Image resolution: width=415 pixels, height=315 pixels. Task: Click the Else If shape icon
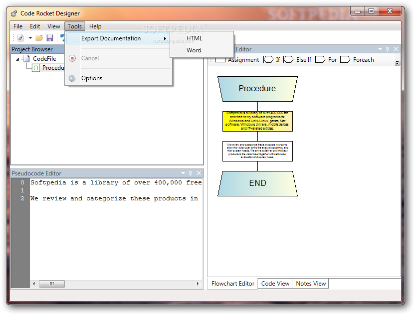pos(288,59)
